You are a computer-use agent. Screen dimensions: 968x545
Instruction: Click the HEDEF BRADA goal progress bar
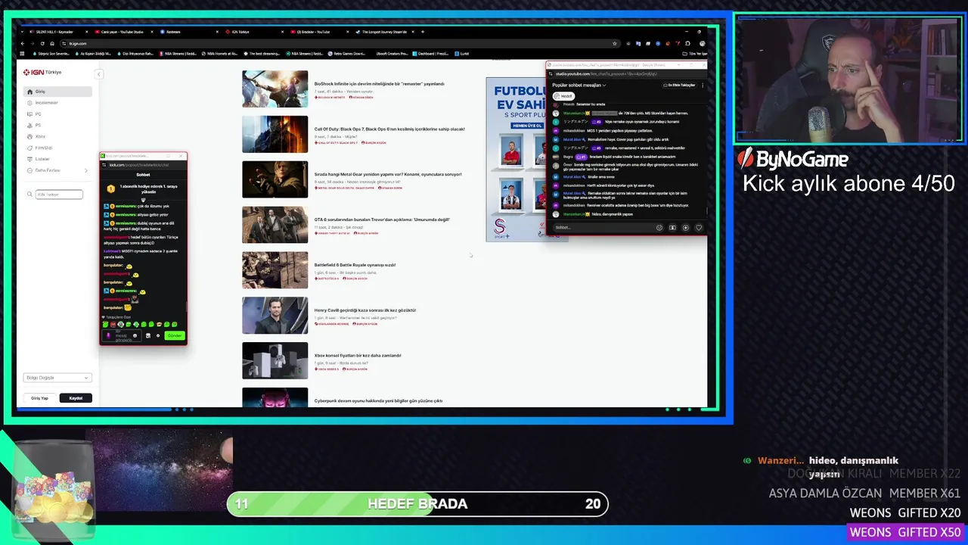(417, 504)
